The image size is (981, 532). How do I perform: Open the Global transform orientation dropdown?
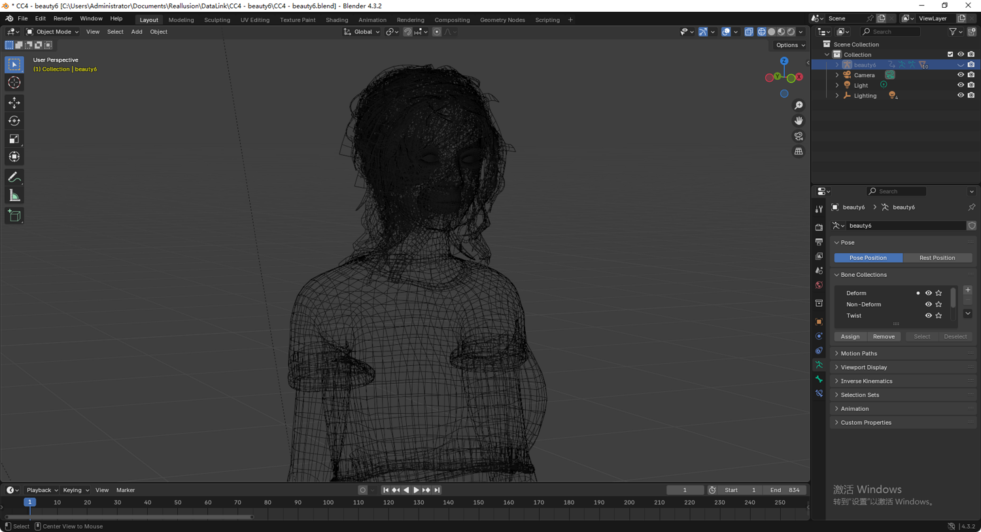pos(362,32)
